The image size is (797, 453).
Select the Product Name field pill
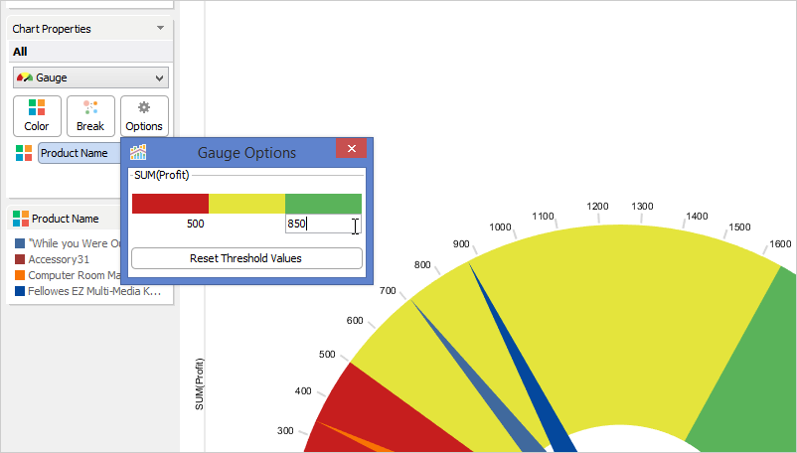point(79,153)
